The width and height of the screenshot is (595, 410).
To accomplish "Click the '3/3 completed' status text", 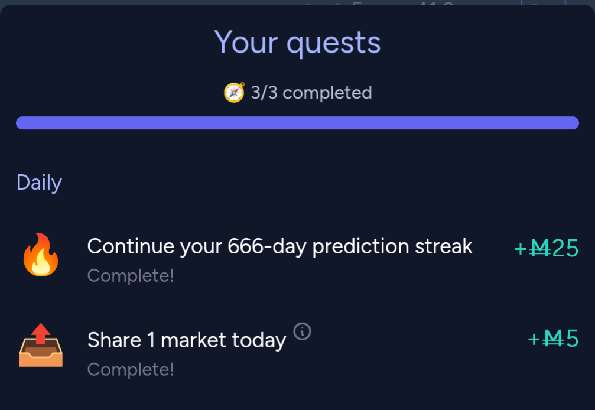I will [311, 93].
